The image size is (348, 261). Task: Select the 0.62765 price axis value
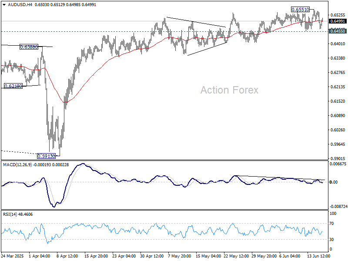[x=338, y=73]
